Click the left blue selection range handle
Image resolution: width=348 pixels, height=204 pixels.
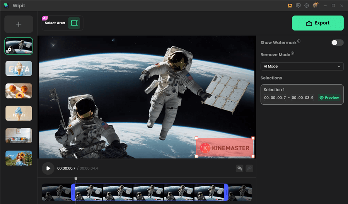[x=73, y=192]
